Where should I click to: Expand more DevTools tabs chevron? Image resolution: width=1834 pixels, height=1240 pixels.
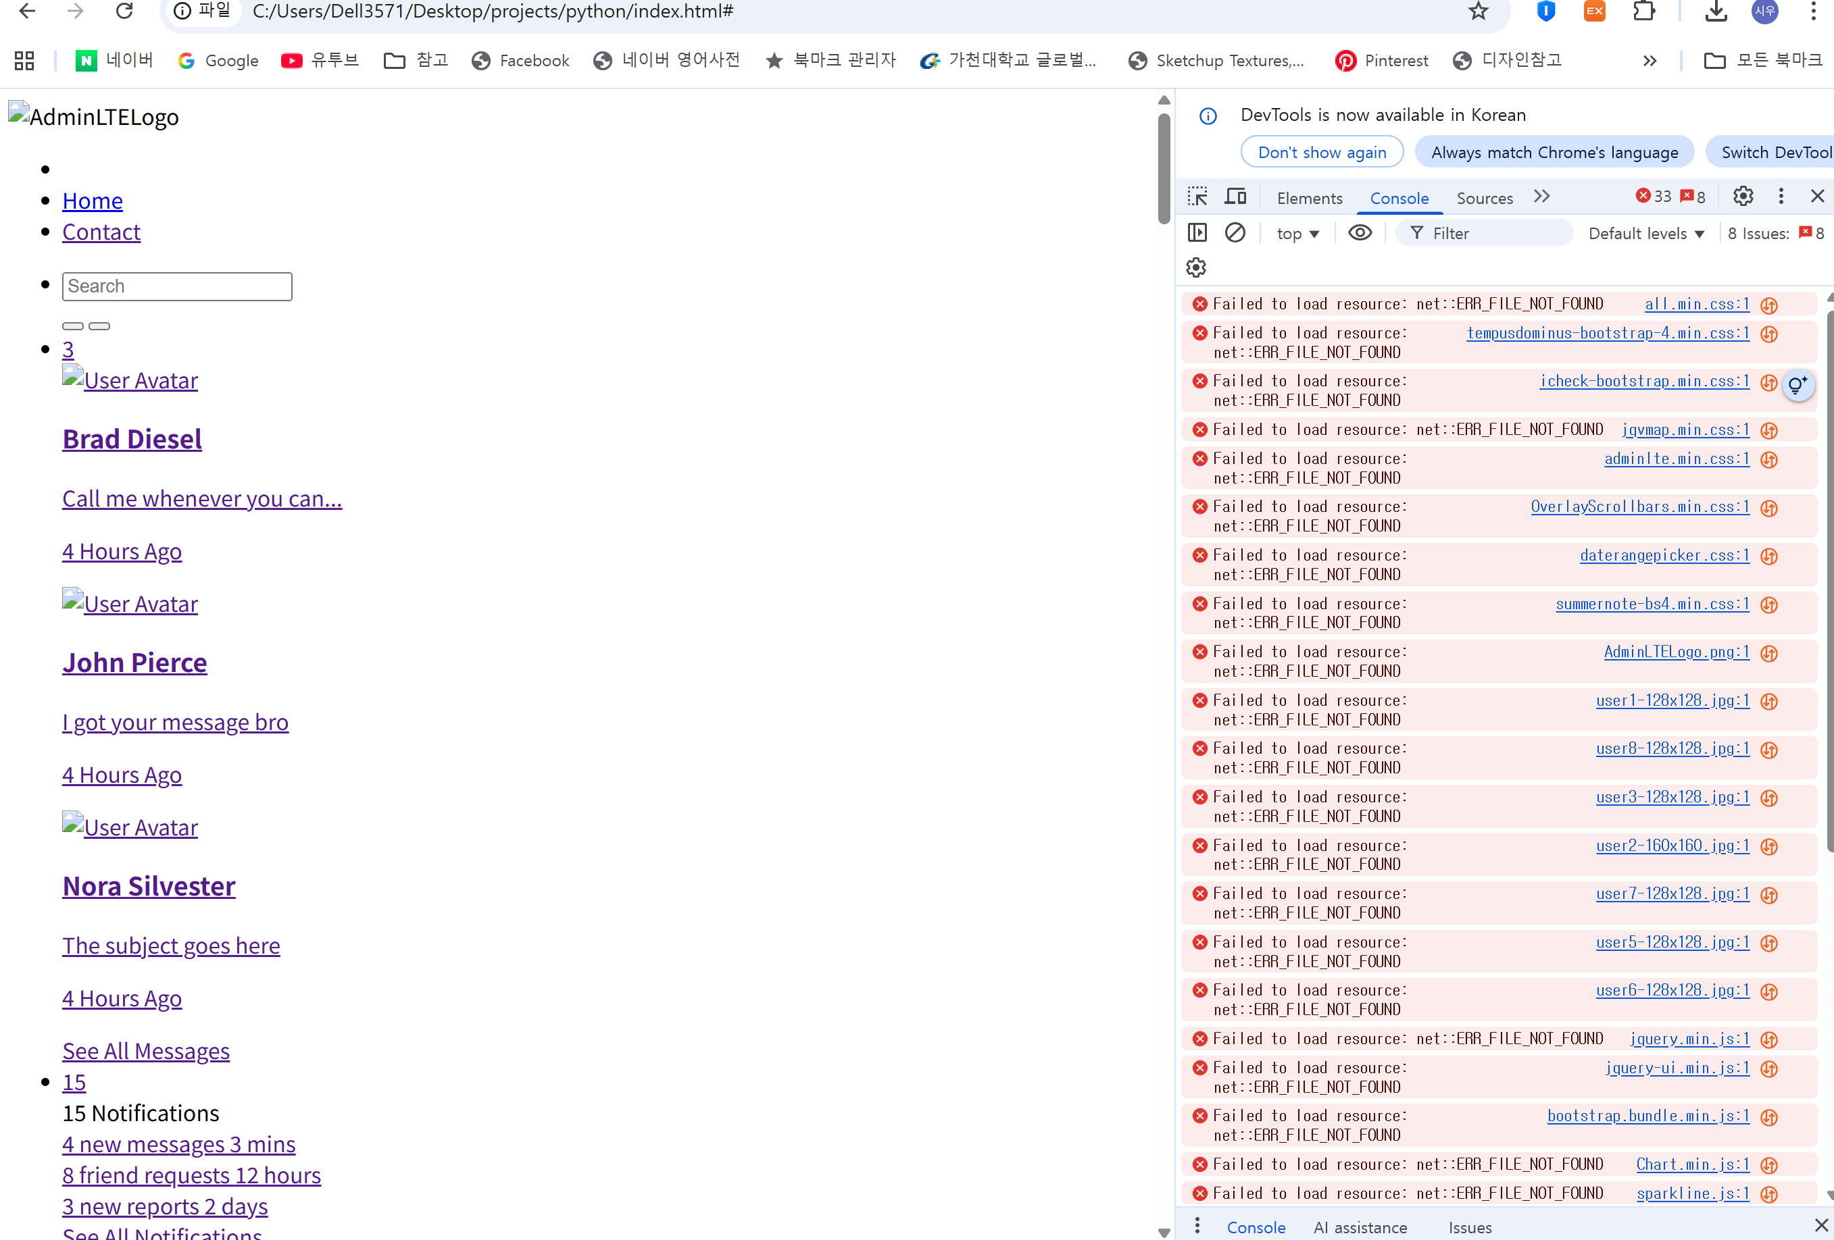[1541, 197]
